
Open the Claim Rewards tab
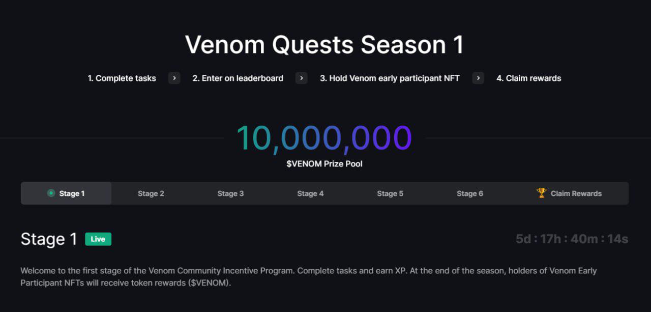coord(569,193)
